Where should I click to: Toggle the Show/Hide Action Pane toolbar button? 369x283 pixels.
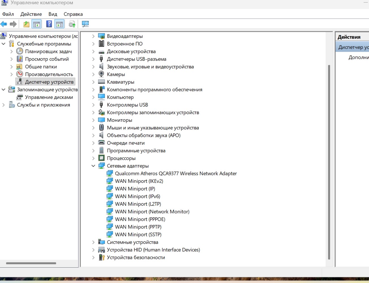tap(59, 24)
